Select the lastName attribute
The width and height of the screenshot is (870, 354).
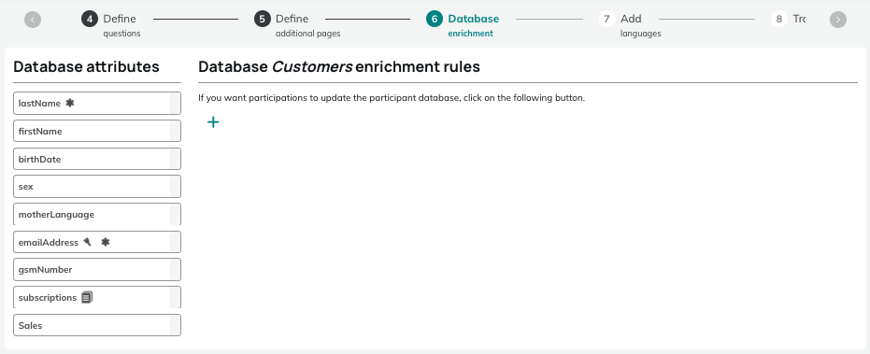[97, 103]
